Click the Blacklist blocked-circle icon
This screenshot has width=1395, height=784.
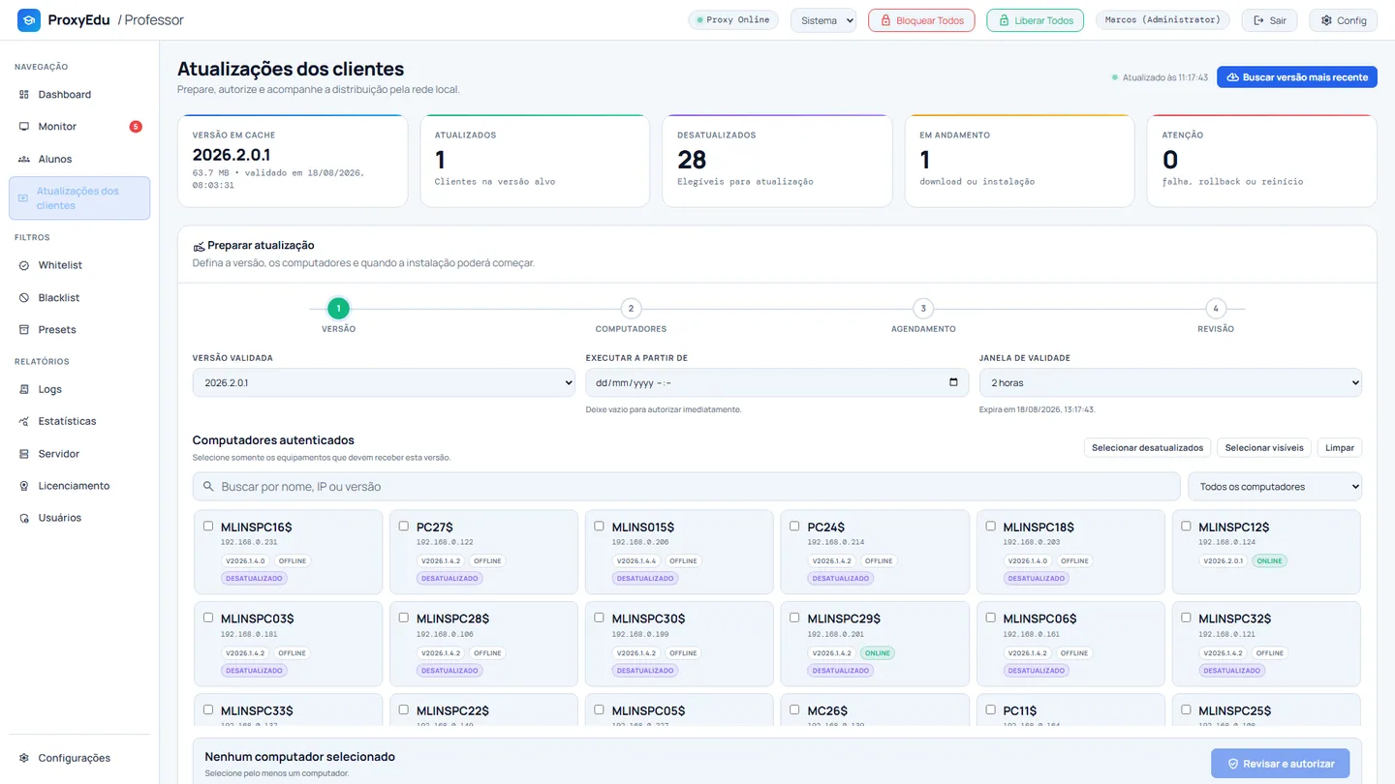pos(24,298)
